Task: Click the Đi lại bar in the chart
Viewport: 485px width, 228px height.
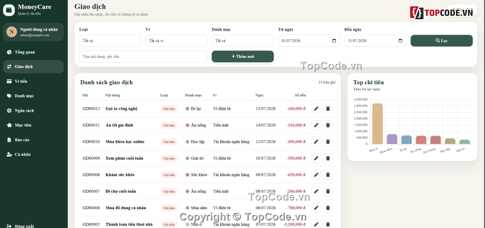Action: click(406, 140)
